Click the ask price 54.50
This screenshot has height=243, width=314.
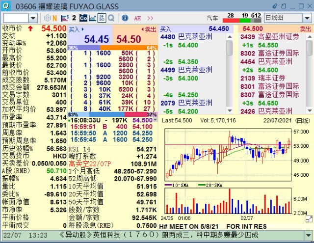(x=129, y=39)
